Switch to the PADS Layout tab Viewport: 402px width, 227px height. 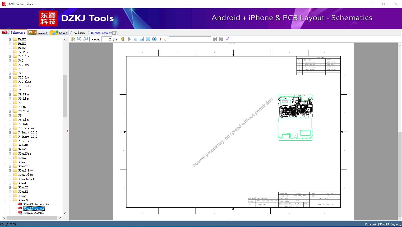38,33
